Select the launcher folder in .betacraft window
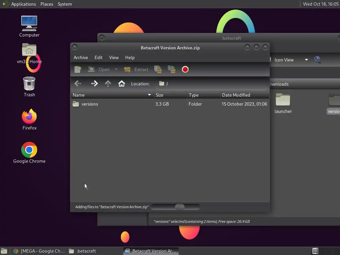The width and height of the screenshot is (340, 255). coord(283,104)
